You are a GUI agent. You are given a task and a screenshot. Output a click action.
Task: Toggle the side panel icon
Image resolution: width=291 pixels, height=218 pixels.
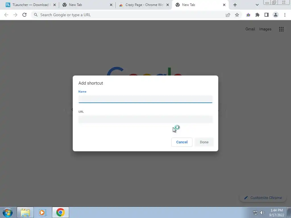[267, 15]
